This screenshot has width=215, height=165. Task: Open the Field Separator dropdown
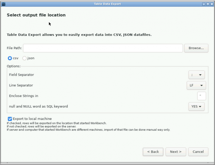pos(196,75)
